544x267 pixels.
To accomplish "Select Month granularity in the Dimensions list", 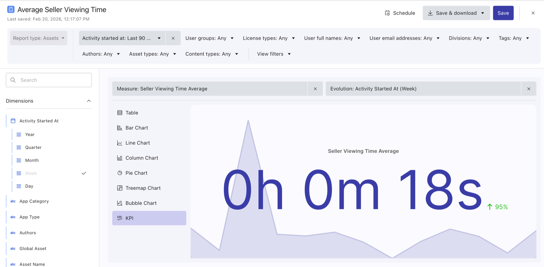I will click(x=31, y=160).
